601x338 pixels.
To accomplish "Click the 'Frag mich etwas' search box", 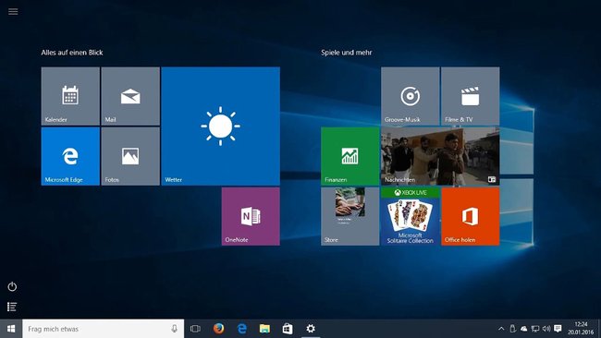I will 104,329.
